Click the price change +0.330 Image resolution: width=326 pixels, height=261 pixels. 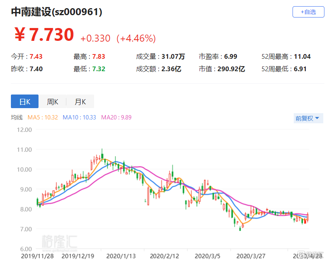[x=95, y=38]
